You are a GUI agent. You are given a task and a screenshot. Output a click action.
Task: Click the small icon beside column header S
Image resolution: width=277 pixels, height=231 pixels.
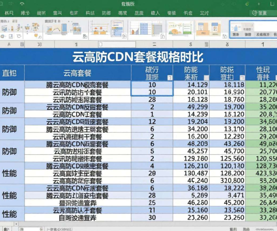[x=206, y=44]
